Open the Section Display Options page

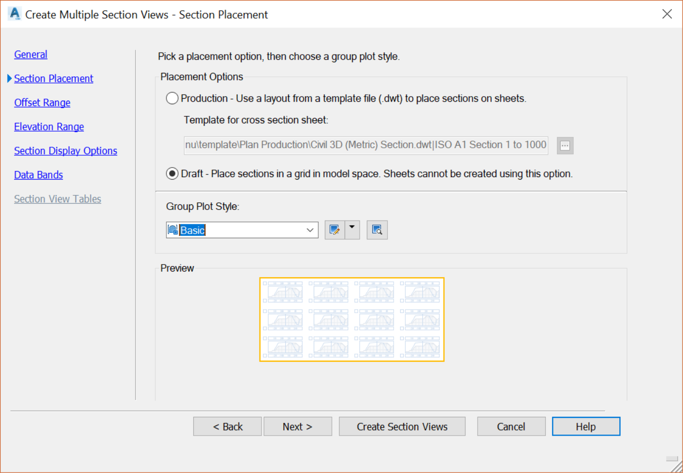coord(66,151)
